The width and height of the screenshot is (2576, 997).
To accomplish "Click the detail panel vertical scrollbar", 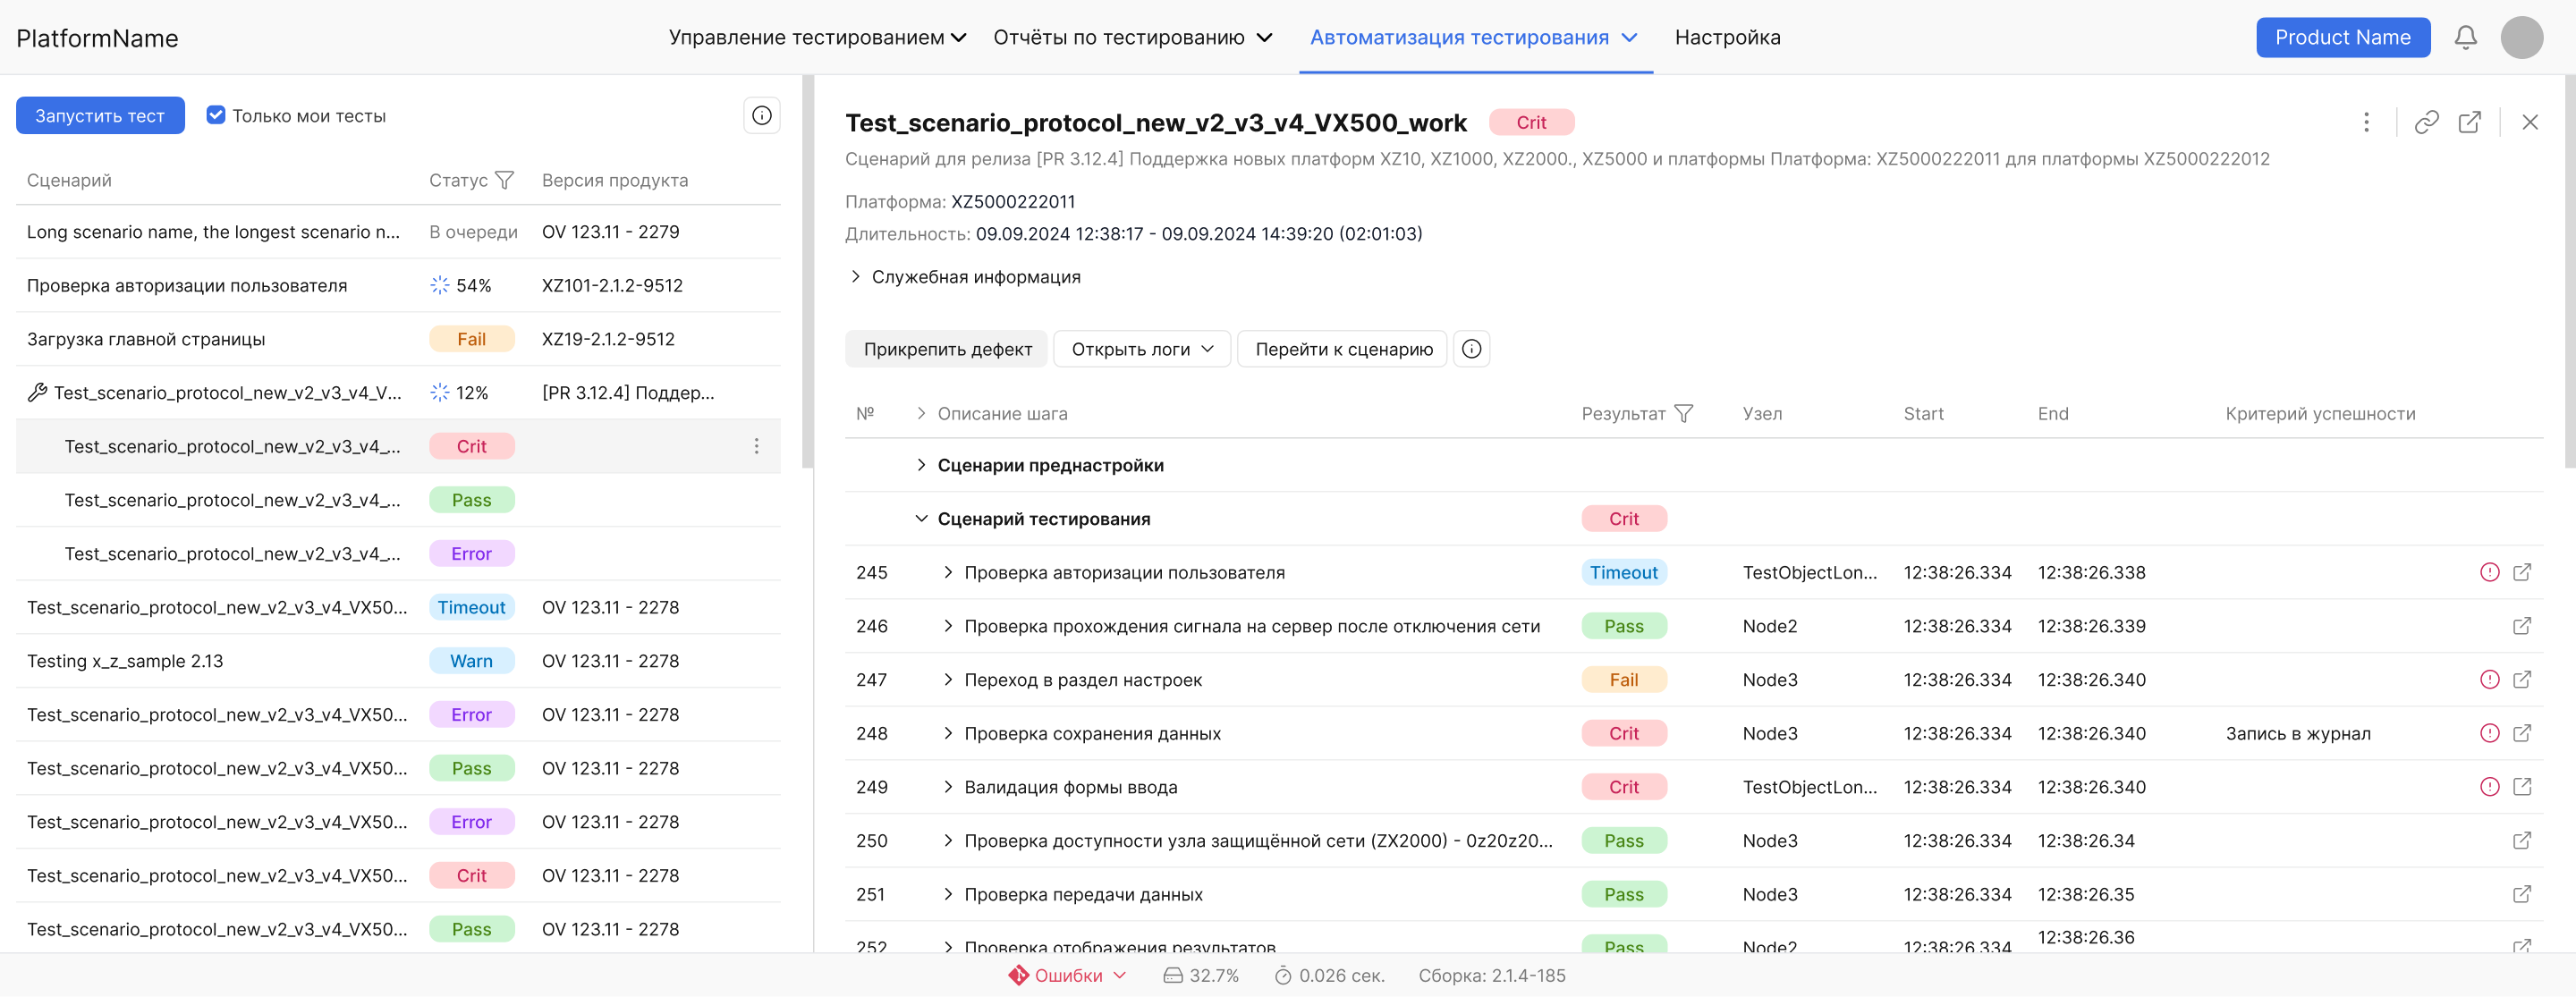I will (2569, 272).
